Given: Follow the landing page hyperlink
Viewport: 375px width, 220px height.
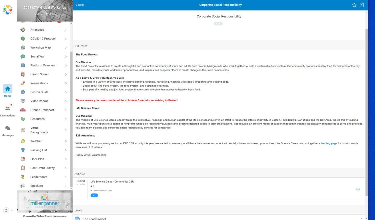Looking at the screenshot, I should click(x=329, y=143).
